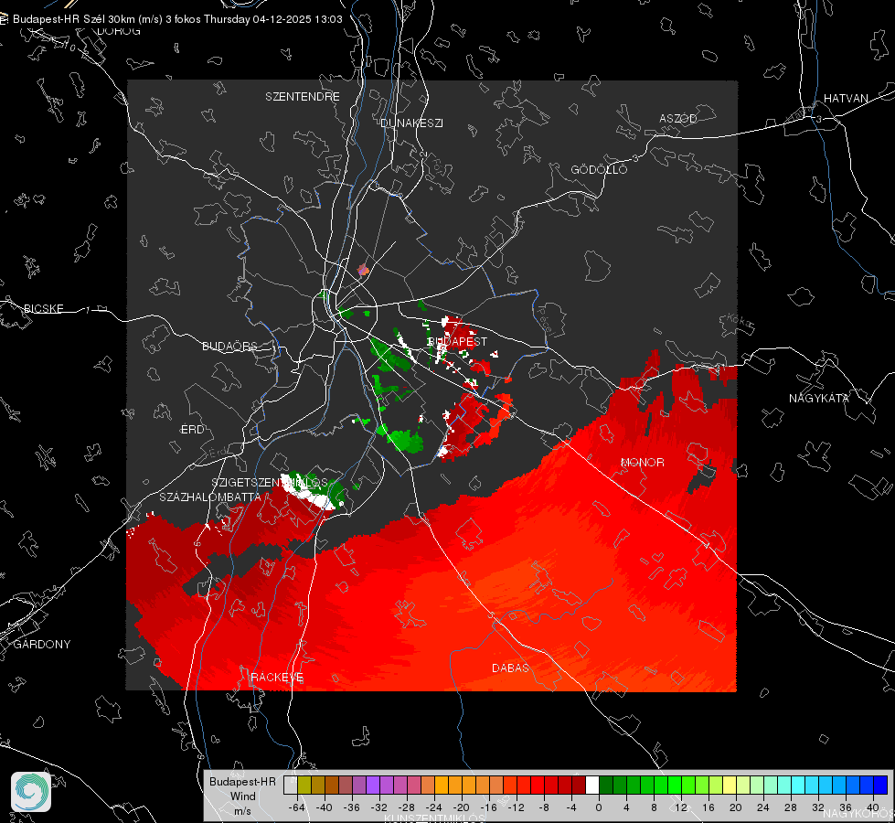Click the m/s unit label
Image resolution: width=895 pixels, height=823 pixels.
[x=242, y=810]
